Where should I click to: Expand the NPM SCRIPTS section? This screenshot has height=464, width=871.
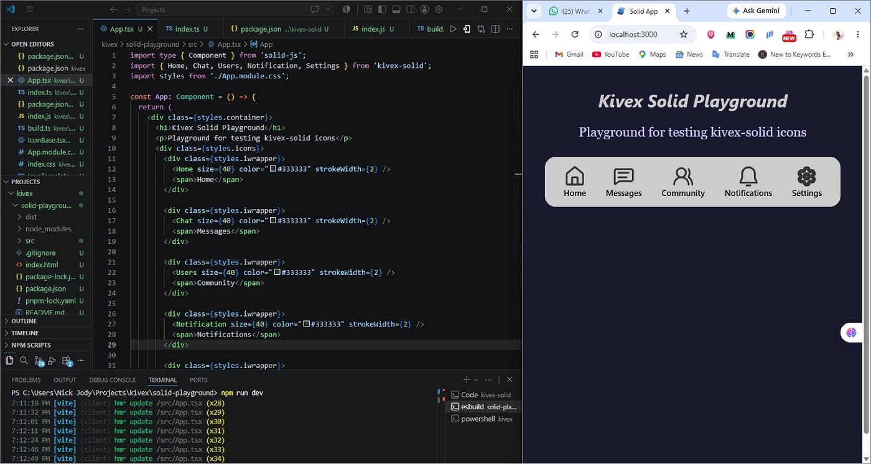click(46, 345)
